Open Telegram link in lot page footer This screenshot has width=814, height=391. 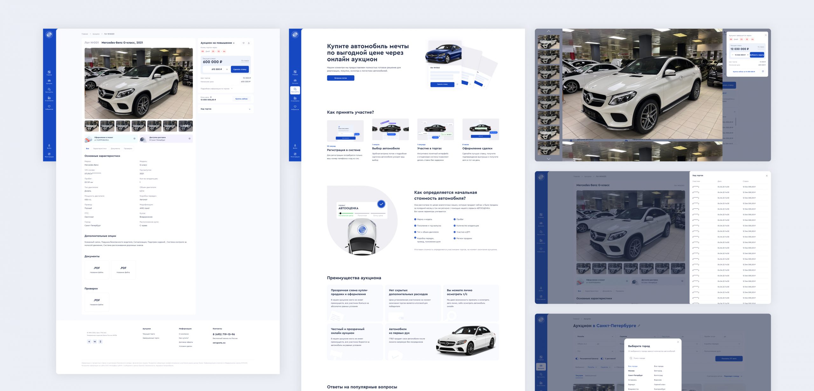(x=89, y=342)
